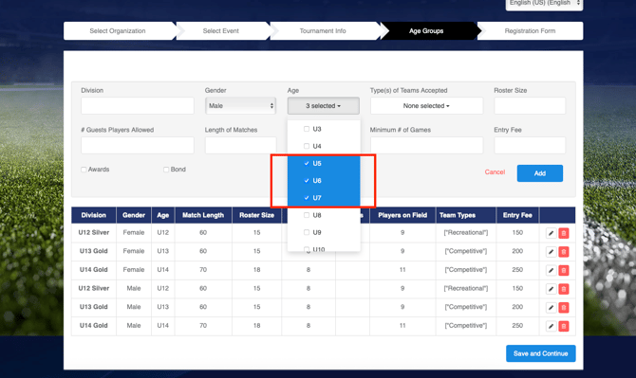
Task: Go to Select Event step
Action: pyautogui.click(x=221, y=30)
